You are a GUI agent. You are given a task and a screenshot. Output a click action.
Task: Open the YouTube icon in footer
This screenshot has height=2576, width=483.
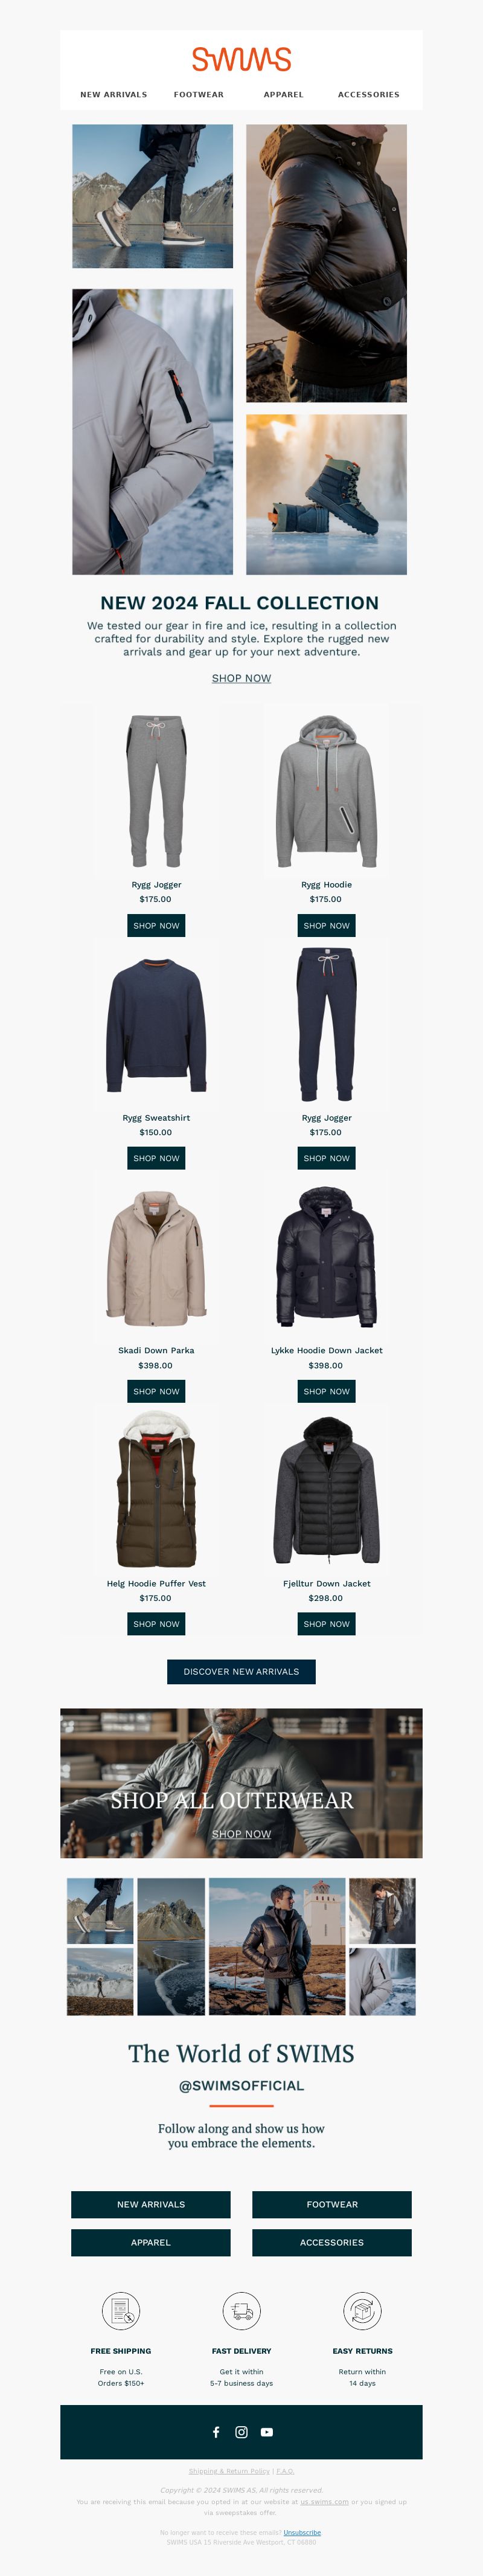coord(267,2431)
